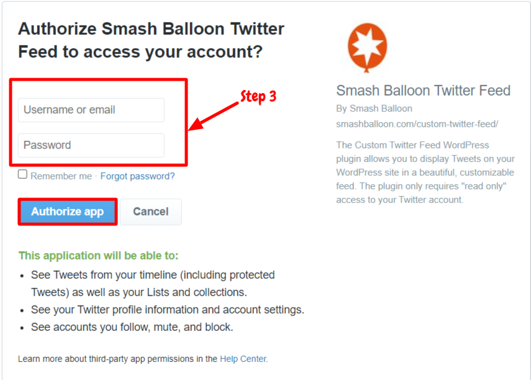Click the red arrow pointing to login fields
The image size is (531, 380).
click(x=214, y=116)
